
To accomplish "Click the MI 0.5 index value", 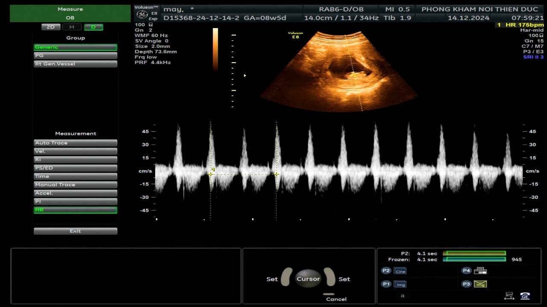I will (397, 9).
